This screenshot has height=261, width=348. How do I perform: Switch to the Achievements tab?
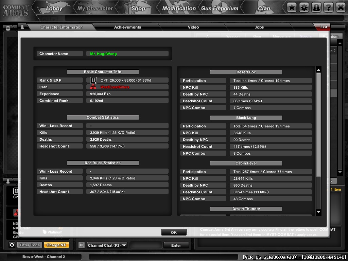[x=128, y=27]
